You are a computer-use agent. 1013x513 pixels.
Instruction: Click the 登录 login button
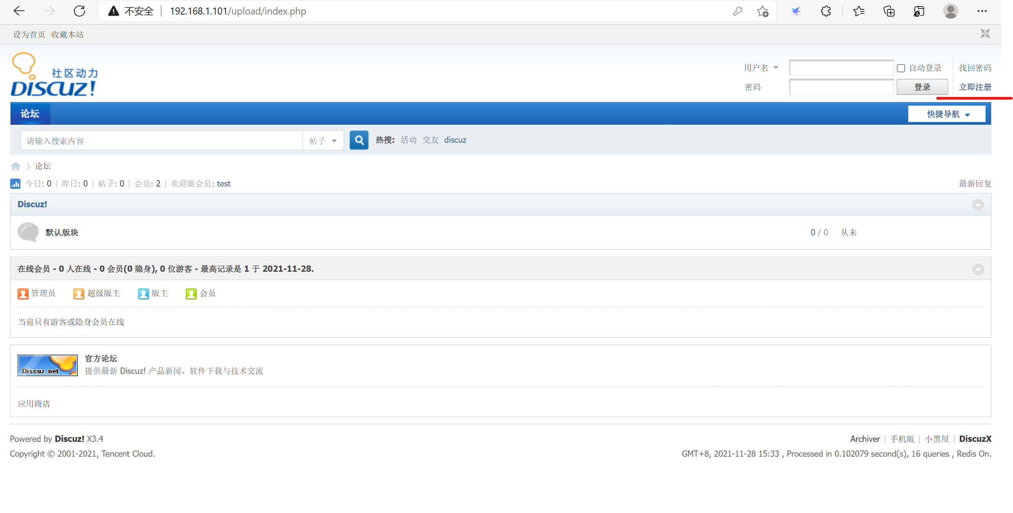click(922, 87)
